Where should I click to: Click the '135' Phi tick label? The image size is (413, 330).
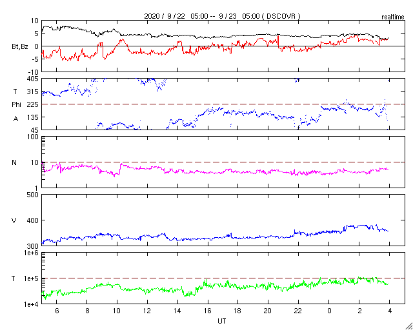point(33,117)
